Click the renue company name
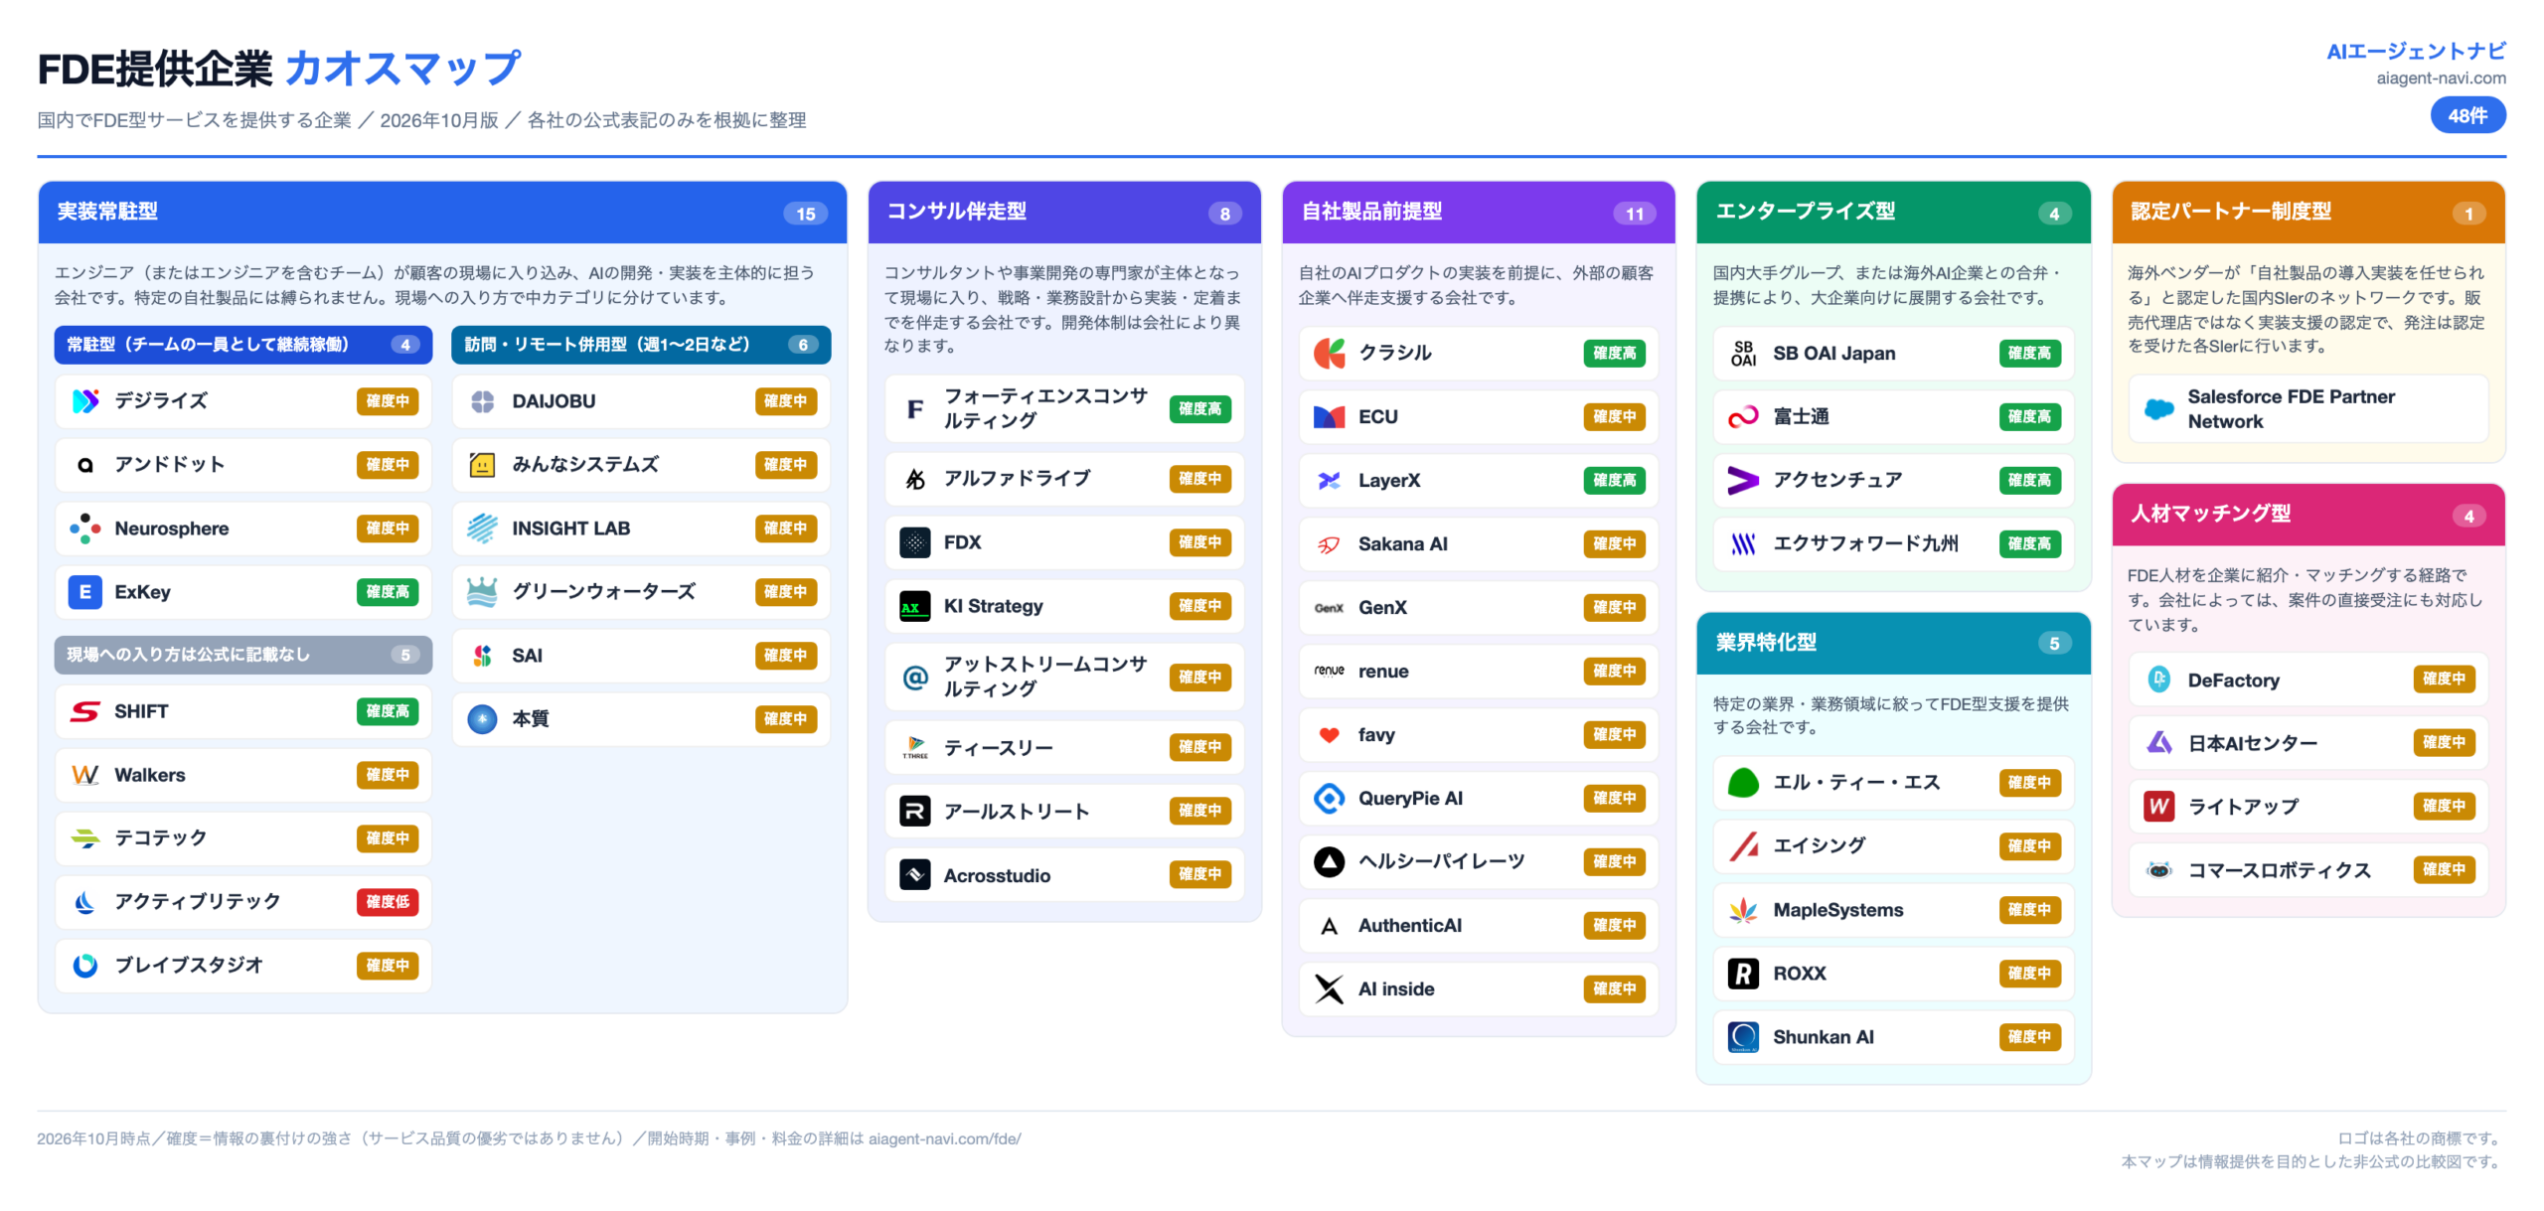Screen dimensions: 2544x1211 click(x=1383, y=672)
